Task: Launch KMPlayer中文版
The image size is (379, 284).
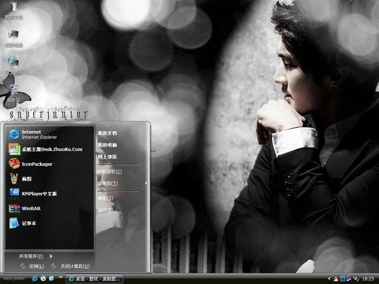Action: 49,193
